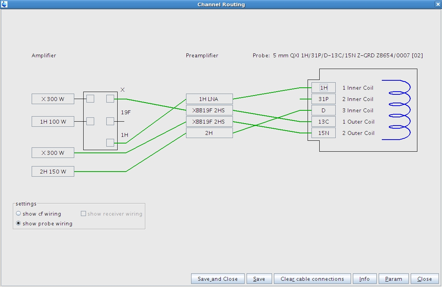Click the 19F output switch square
The image size is (442, 287).
(110, 121)
